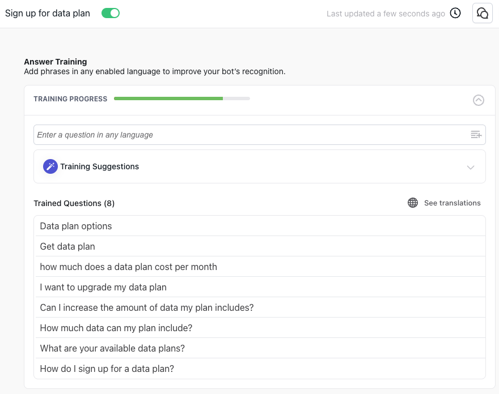This screenshot has width=499, height=394.
Task: Select the Get data plan question
Action: pos(67,246)
